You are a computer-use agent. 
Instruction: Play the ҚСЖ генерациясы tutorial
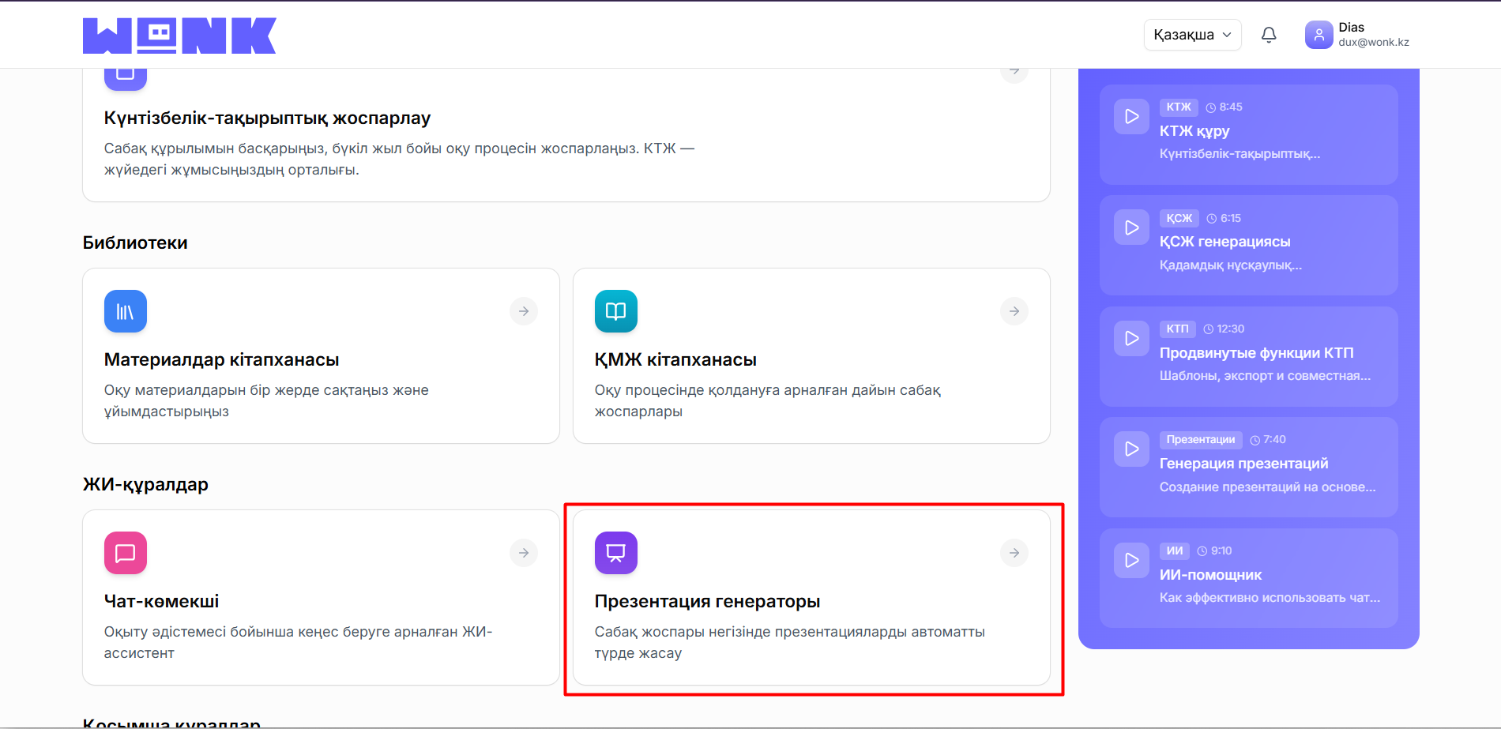click(1130, 227)
